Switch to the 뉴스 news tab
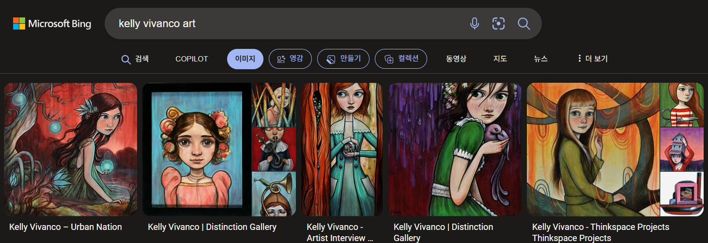Screen dimensions: 708x243 click(541, 59)
